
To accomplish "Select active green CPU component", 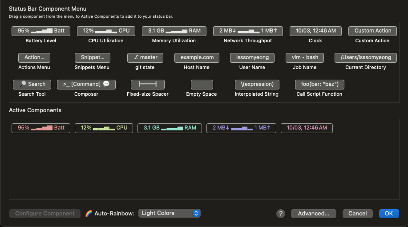I will [x=104, y=128].
